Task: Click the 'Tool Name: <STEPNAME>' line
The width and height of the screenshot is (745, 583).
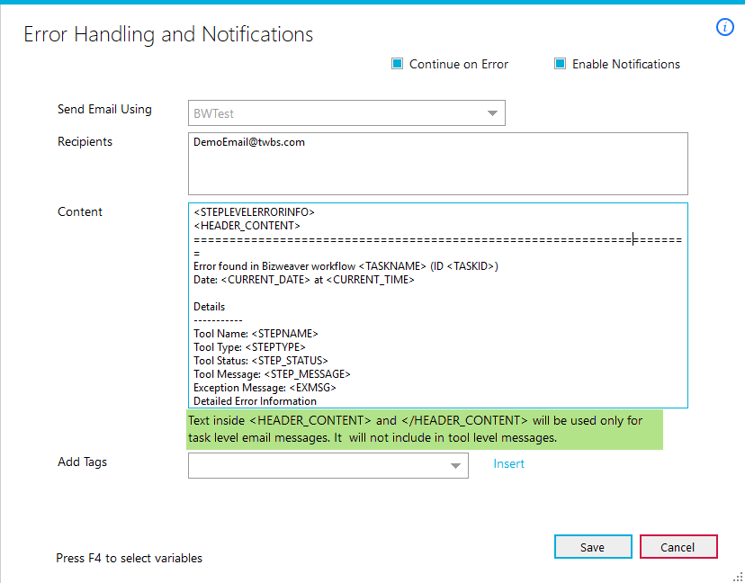Action: (x=256, y=334)
